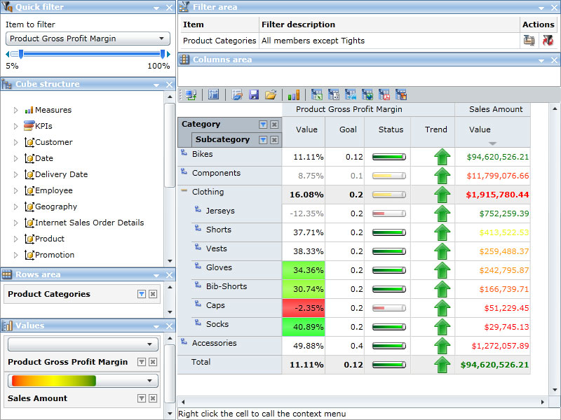This screenshot has width=561, height=420.
Task: Click the slider left decrement arrow
Action: pos(8,55)
